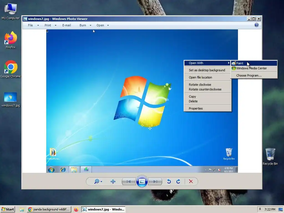Click the taskbar clock 7:22 PM

[270, 209]
